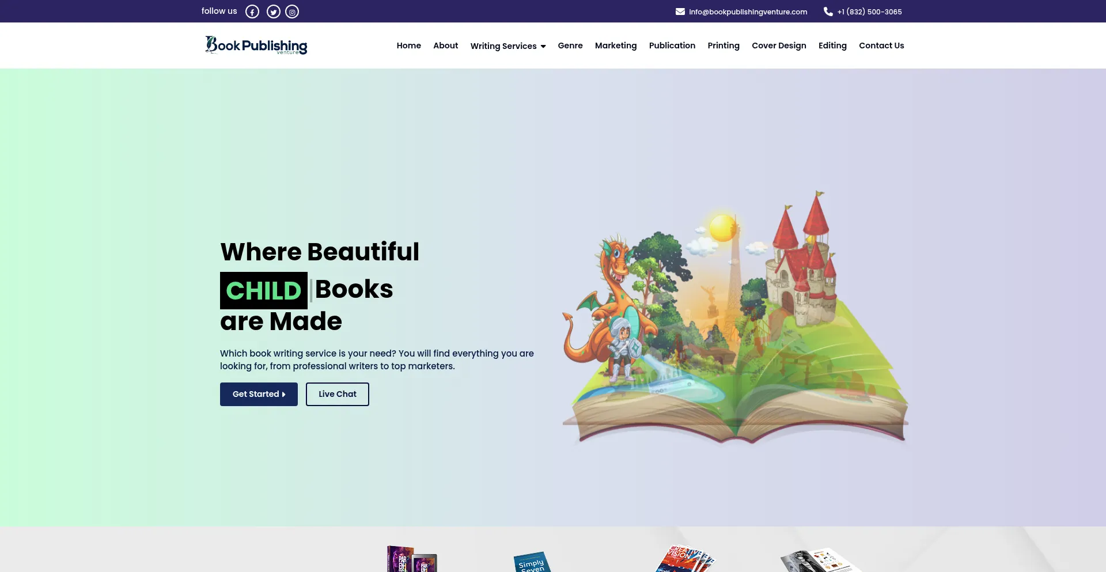Open the Instagram social icon
This screenshot has width=1106, height=572.
coord(292,12)
